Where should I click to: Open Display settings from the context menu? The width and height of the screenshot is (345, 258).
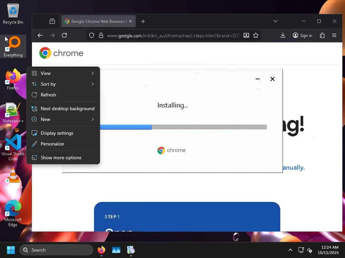(63, 133)
